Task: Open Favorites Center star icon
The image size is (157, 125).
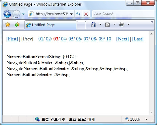Action: (x=8, y=24)
